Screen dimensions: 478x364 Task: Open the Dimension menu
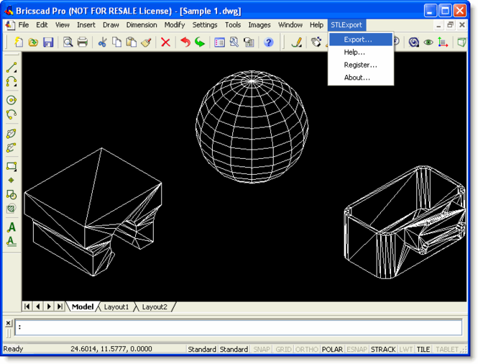point(142,24)
